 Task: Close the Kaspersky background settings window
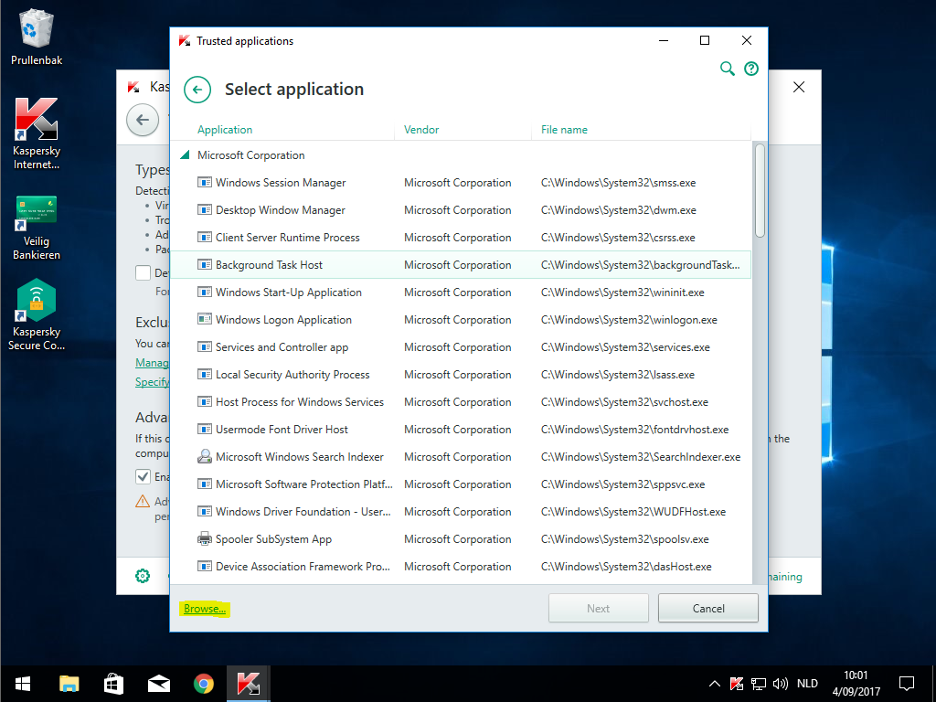click(799, 87)
